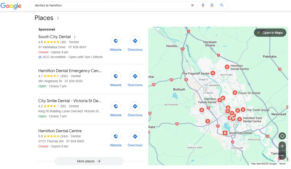Click address 3/111 Thomas Rd text
The width and height of the screenshot is (291, 169).
(51, 141)
